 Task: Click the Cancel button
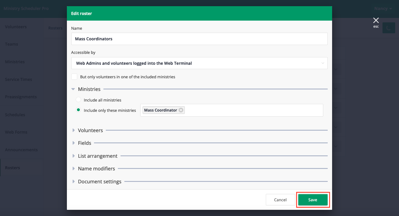pos(280,200)
